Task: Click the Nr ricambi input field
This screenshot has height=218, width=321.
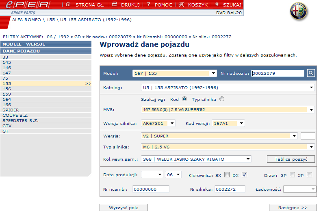Action: pos(151,189)
